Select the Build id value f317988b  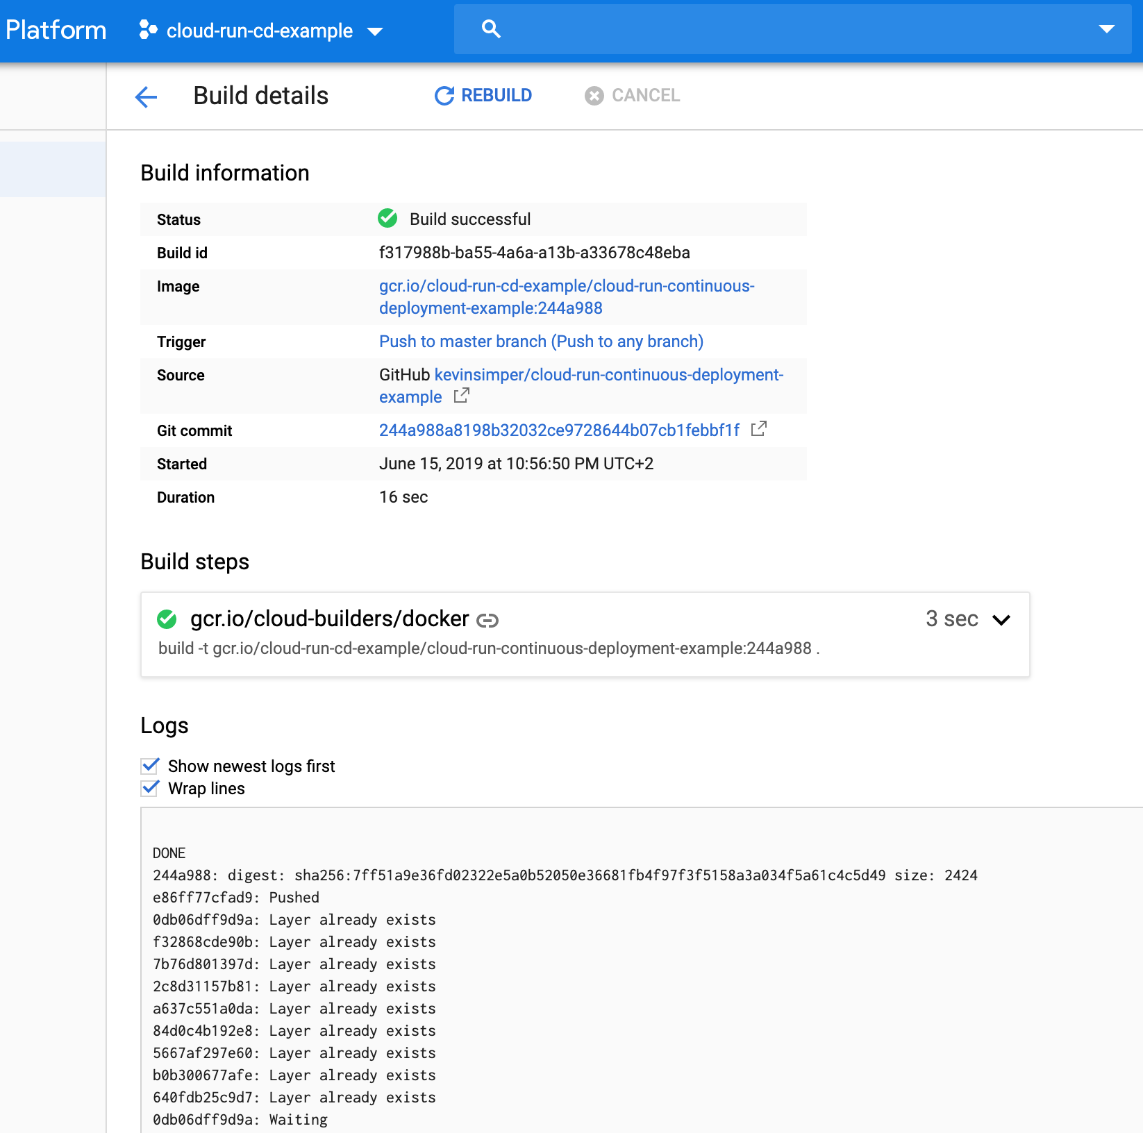pyautogui.click(x=535, y=253)
